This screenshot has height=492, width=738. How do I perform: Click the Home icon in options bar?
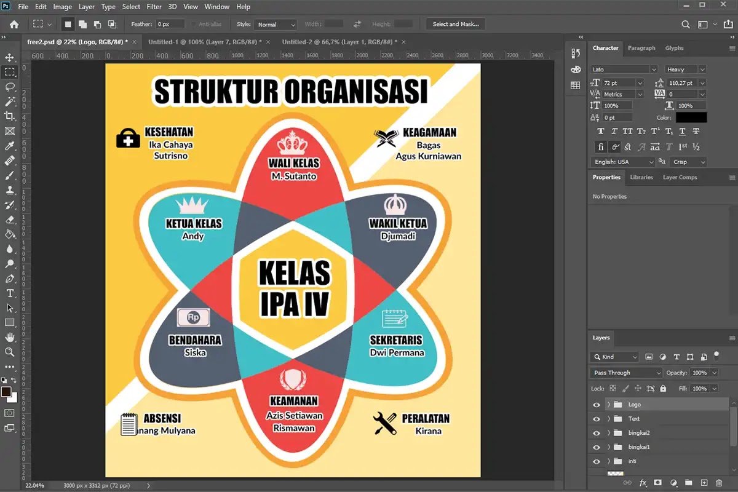(x=14, y=24)
